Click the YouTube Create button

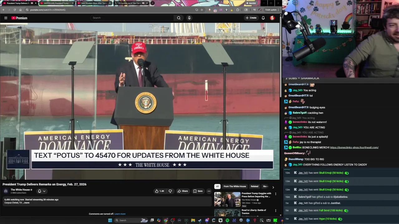[x=251, y=18]
